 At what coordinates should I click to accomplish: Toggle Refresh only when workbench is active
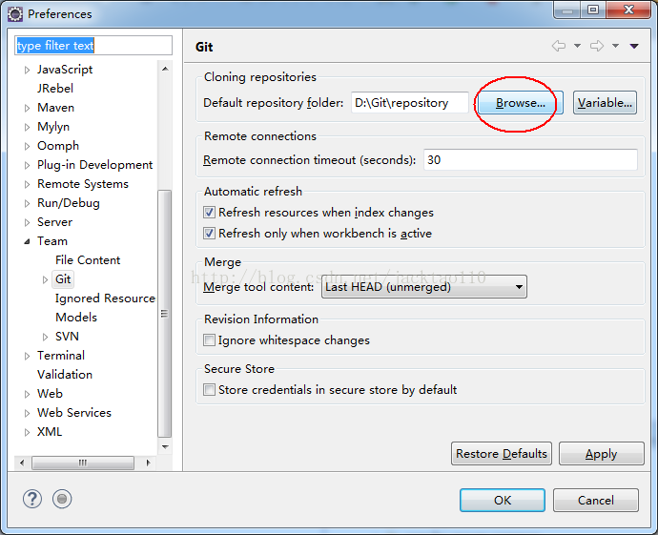tap(209, 233)
